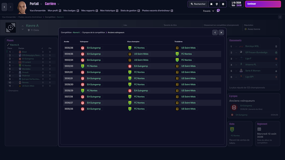Screen dimensions: 285x160
Task: Open settings gear icon
Action: pos(223,4)
